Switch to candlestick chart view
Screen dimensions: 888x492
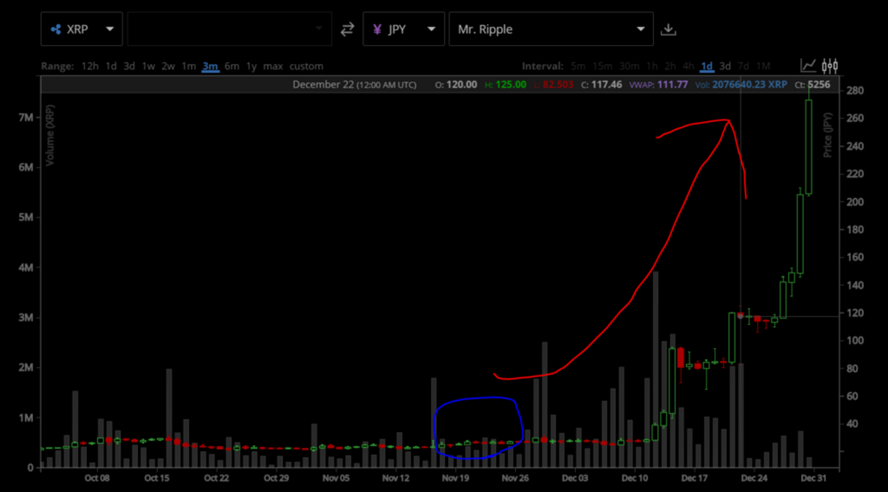830,66
